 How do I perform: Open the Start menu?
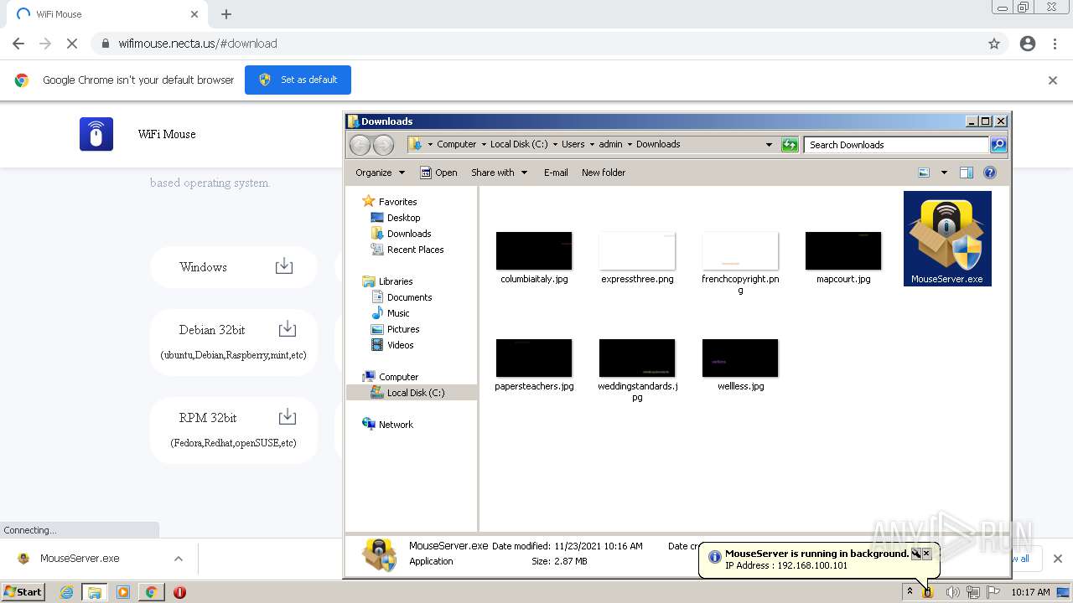point(23,592)
